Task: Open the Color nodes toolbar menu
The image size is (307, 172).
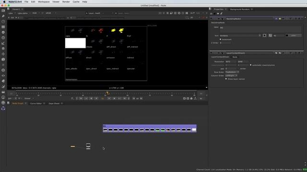Action: (3, 32)
